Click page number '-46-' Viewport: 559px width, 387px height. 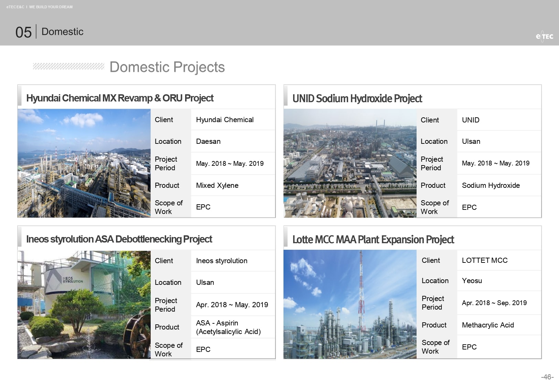[547, 377]
